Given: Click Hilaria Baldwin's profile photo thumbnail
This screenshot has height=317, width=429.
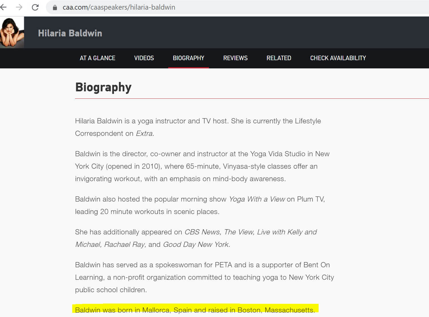Looking at the screenshot, I should [x=12, y=32].
